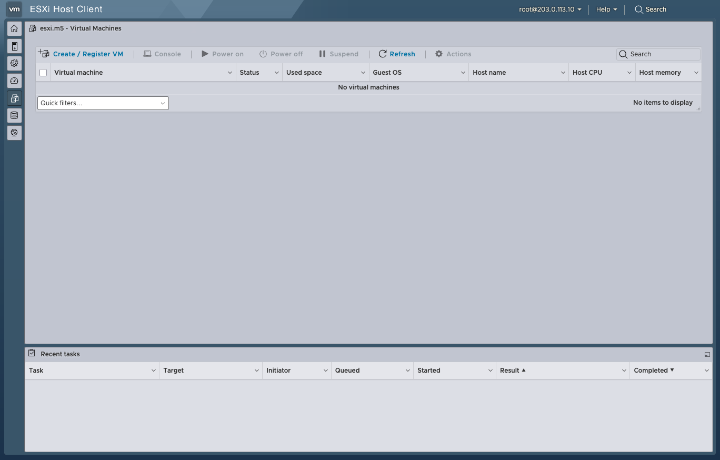Click the Refresh toolbar button
The image size is (720, 460).
(x=397, y=54)
